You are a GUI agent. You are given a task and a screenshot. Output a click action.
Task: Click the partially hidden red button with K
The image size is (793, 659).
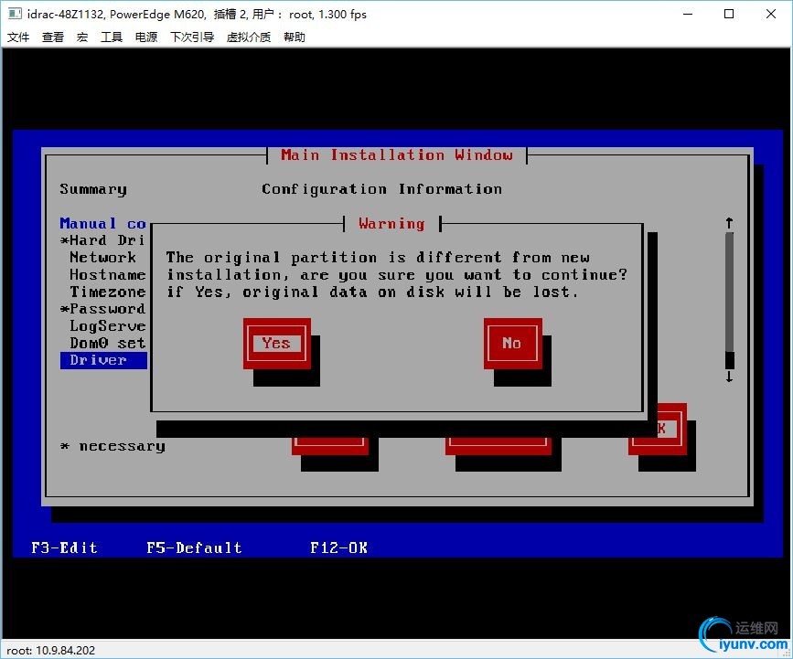[671, 429]
